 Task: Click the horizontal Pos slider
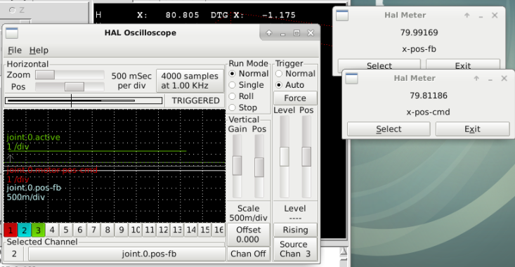click(x=70, y=86)
